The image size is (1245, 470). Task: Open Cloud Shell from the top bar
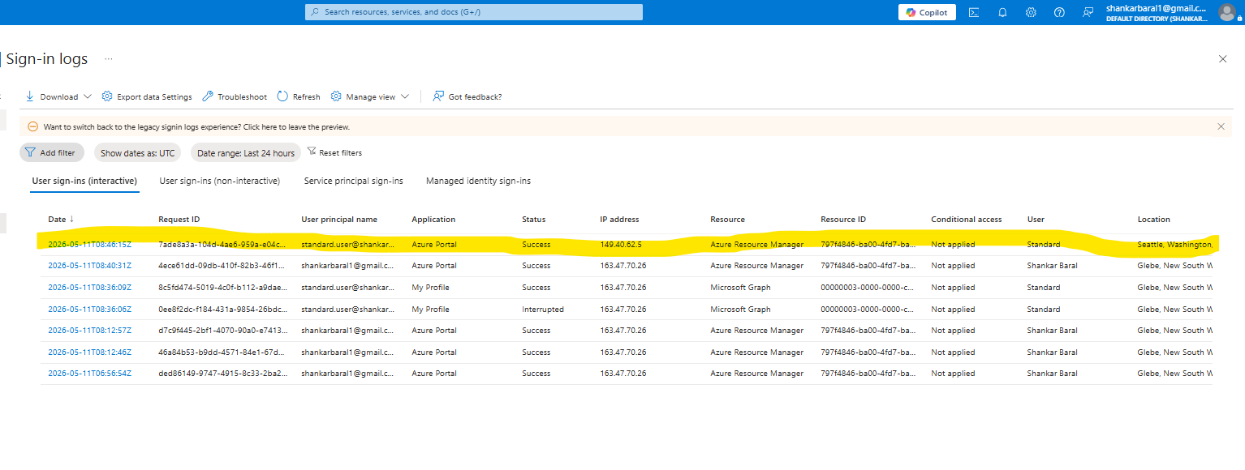pos(974,12)
